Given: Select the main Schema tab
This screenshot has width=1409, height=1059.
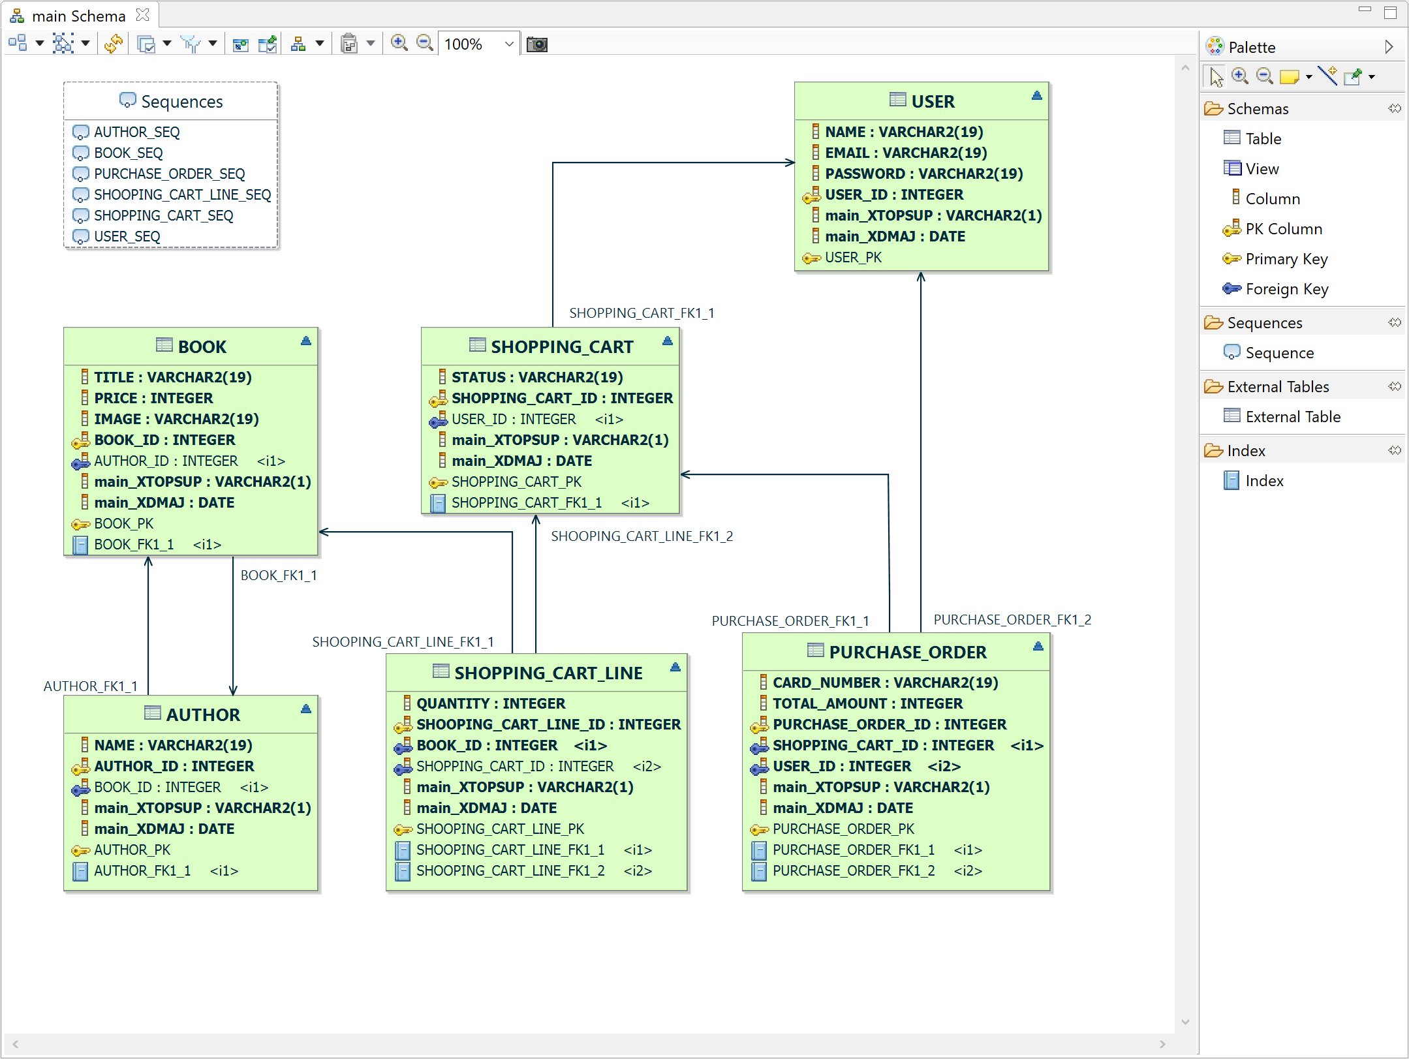Looking at the screenshot, I should [78, 16].
